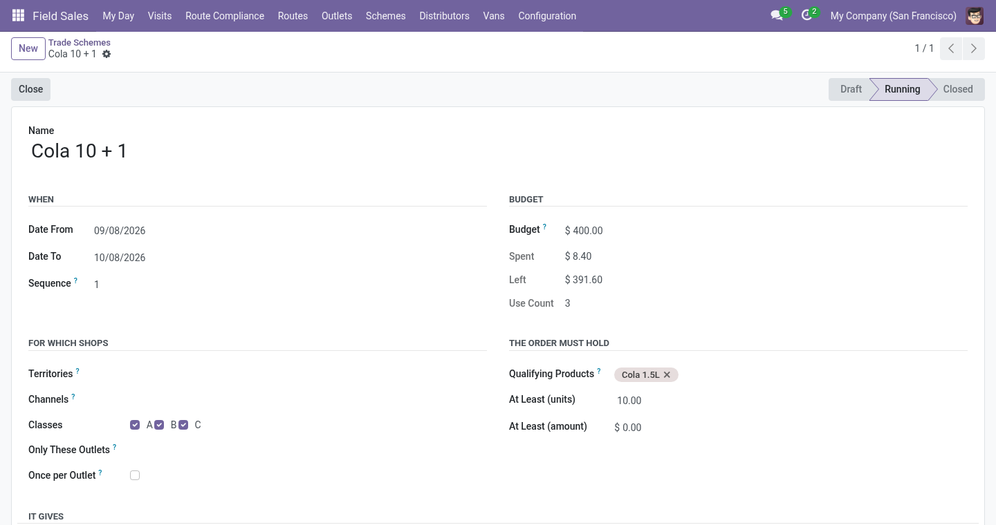Uncheck the class B checkbox
This screenshot has width=996, height=525.
point(159,425)
